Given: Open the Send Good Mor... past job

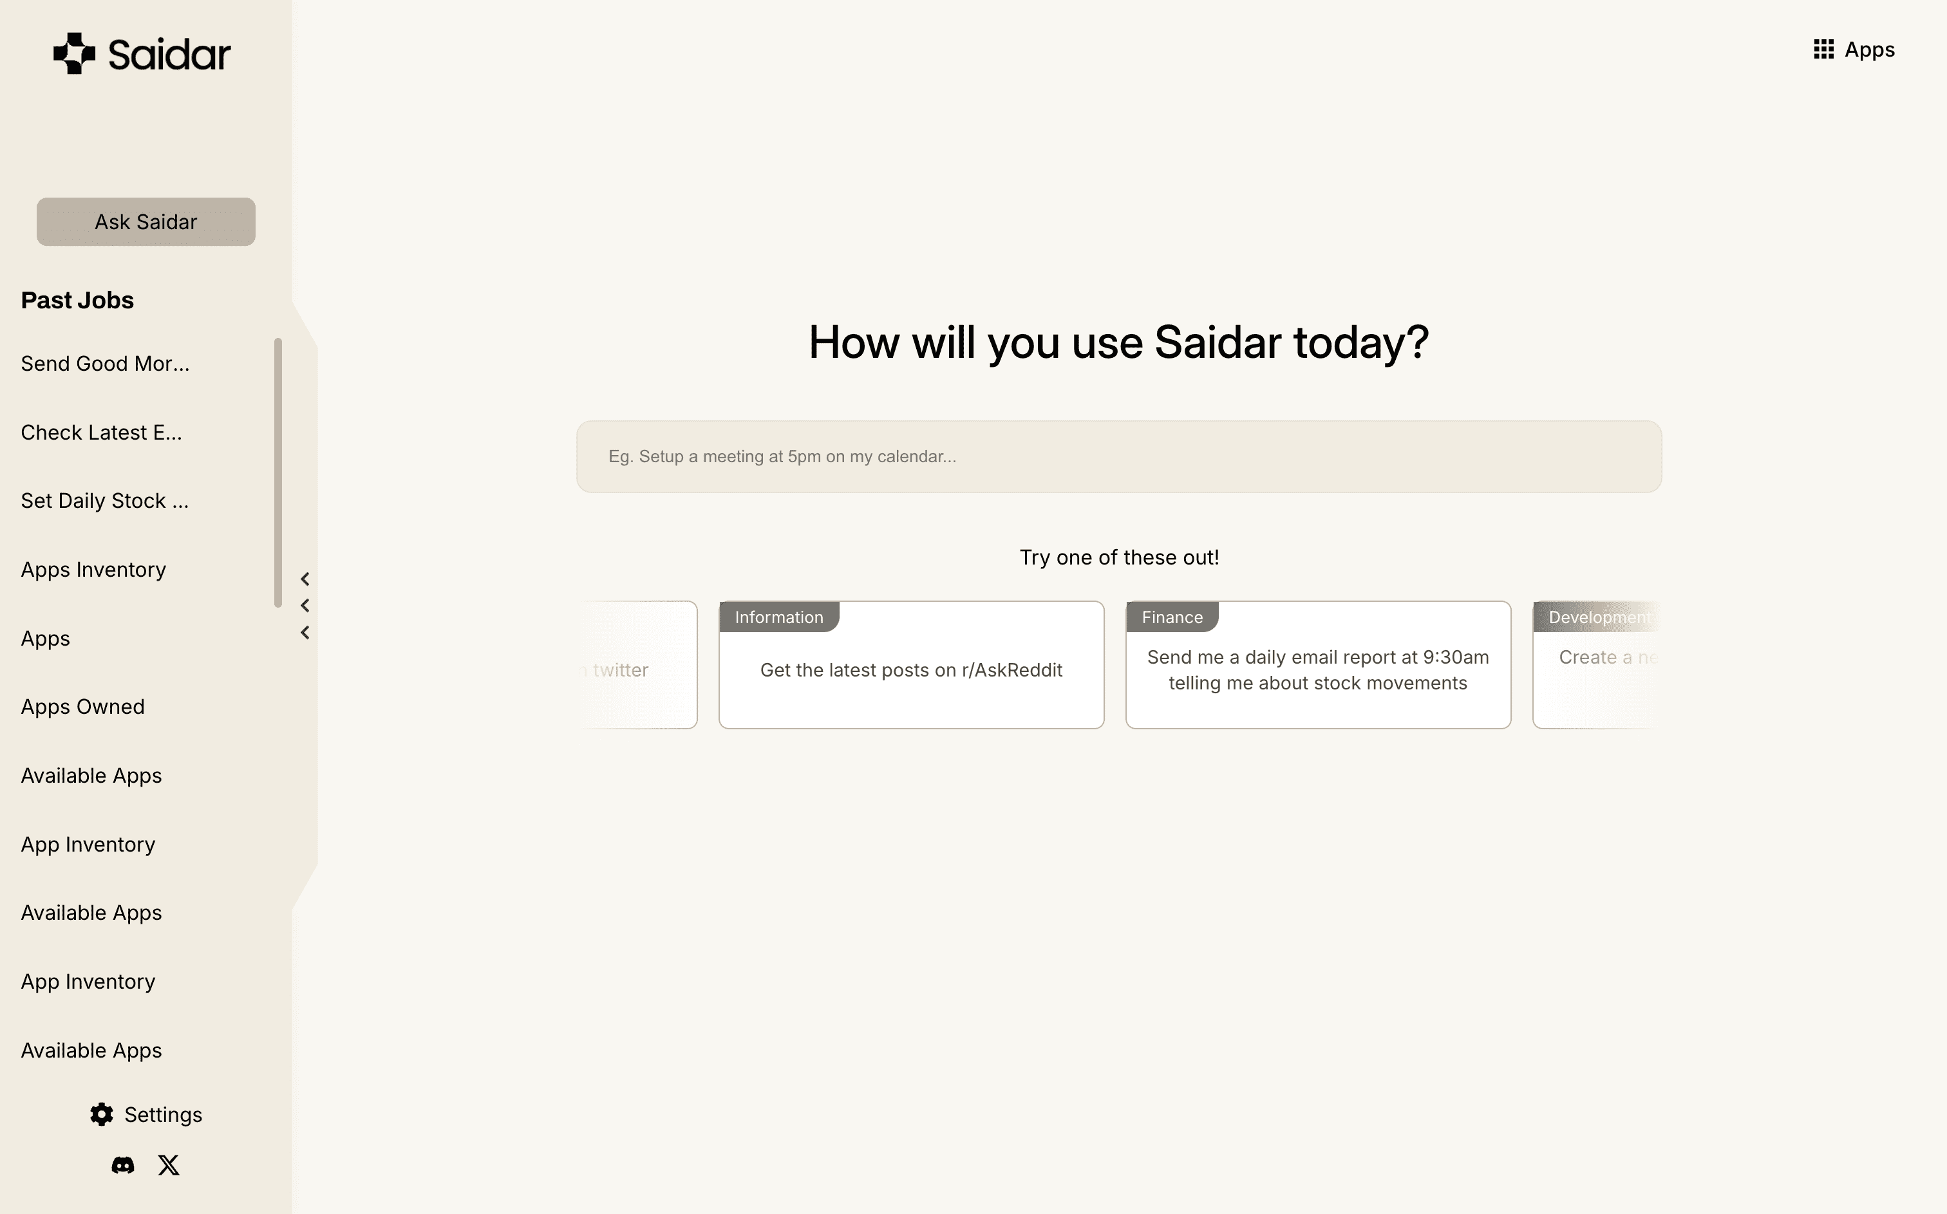Looking at the screenshot, I should click(105, 363).
